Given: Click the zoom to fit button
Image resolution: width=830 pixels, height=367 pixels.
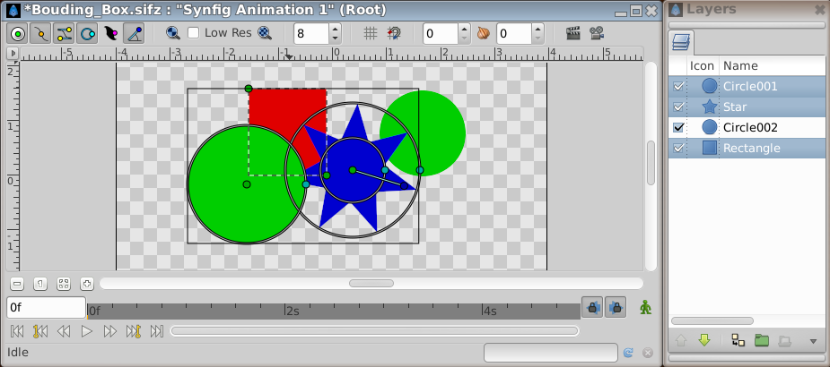Looking at the screenshot, I should coord(64,284).
